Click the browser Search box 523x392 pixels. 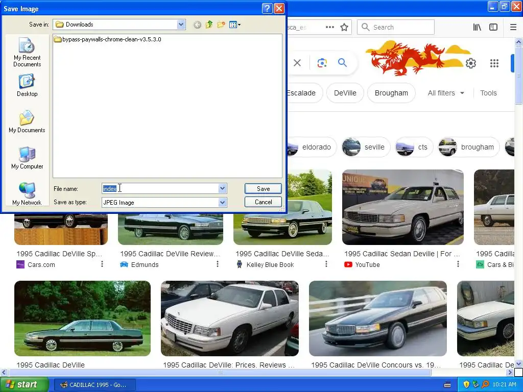[x=396, y=28]
